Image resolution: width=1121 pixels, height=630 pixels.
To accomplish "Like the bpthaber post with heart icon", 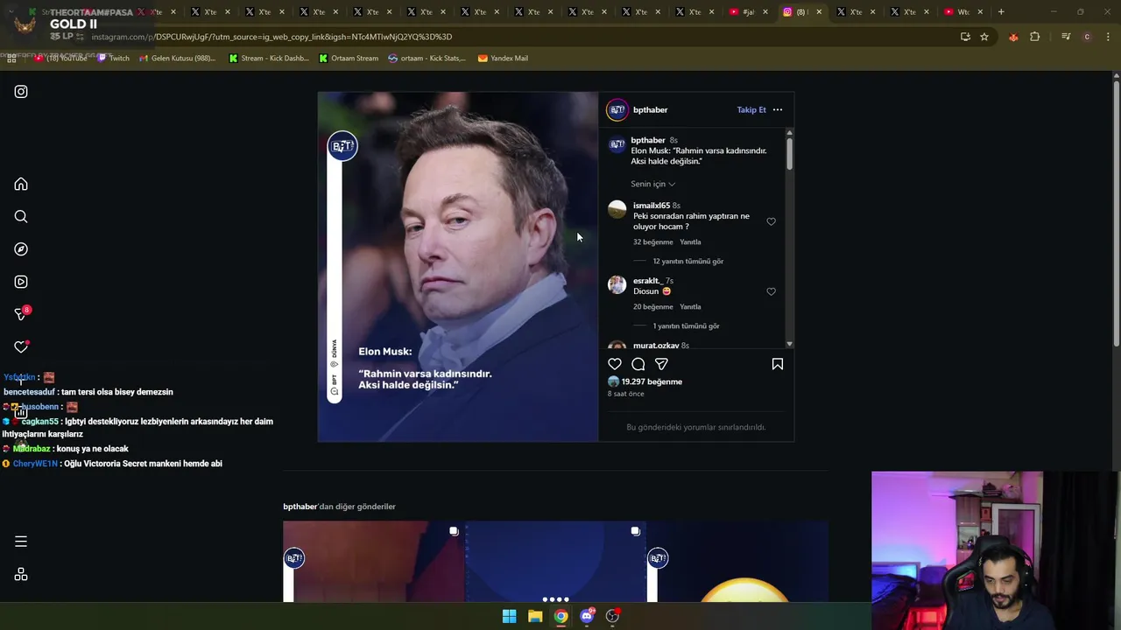I will click(x=615, y=364).
